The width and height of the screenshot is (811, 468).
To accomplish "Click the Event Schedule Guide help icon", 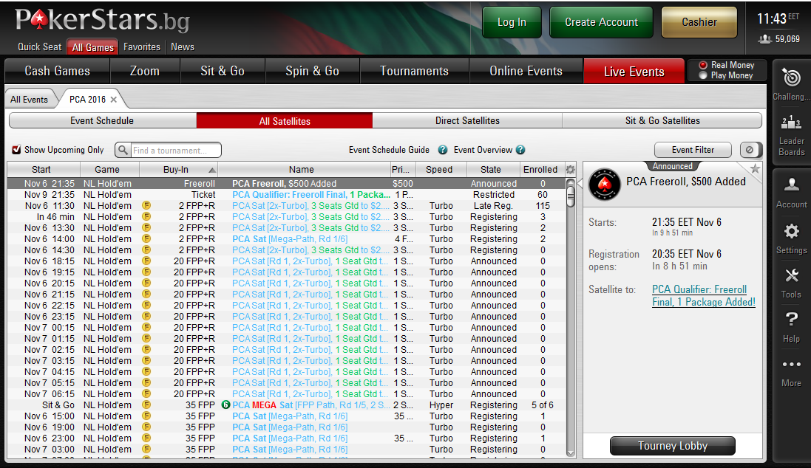I will 443,150.
